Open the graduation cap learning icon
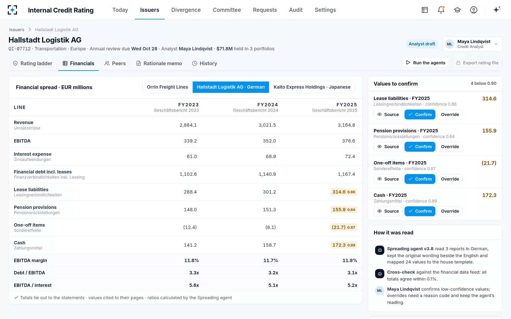This screenshot has height=319, width=511. 457,10
